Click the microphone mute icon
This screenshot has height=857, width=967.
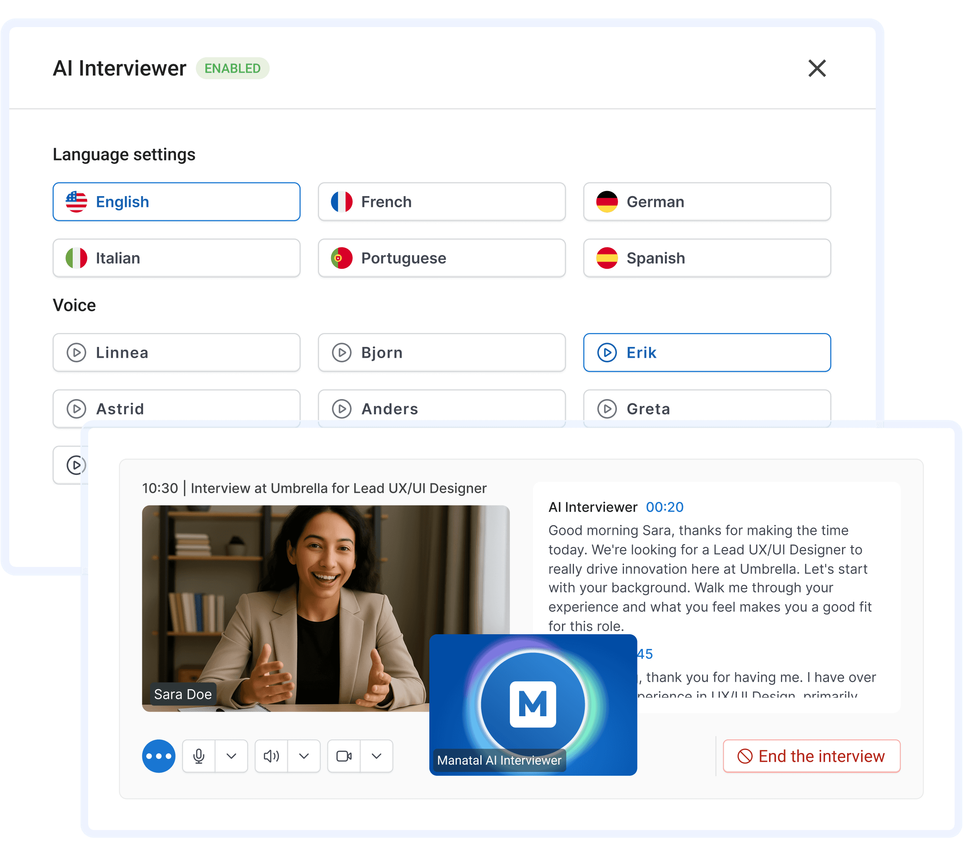pyautogui.click(x=199, y=756)
